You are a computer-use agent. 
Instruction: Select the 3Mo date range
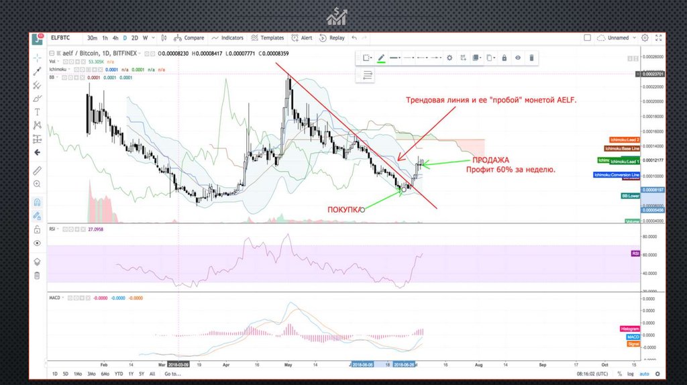pyautogui.click(x=92, y=374)
